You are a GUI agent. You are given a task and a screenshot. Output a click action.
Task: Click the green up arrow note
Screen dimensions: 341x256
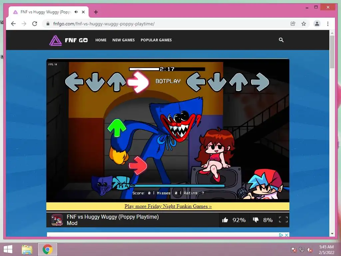(x=117, y=128)
